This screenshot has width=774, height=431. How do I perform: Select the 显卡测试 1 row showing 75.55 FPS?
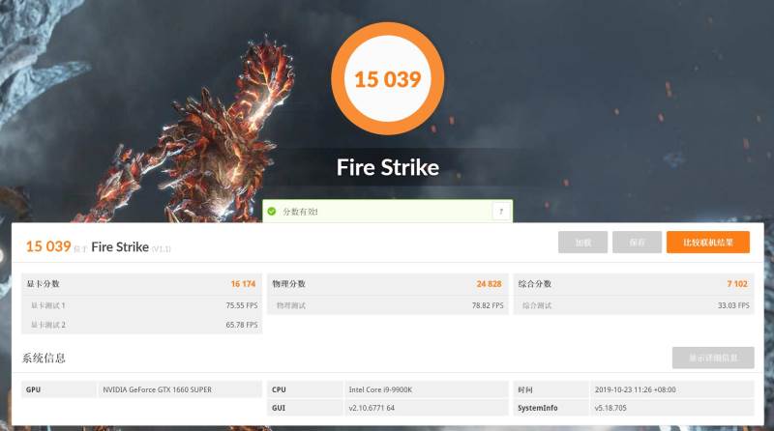pyautogui.click(x=141, y=305)
